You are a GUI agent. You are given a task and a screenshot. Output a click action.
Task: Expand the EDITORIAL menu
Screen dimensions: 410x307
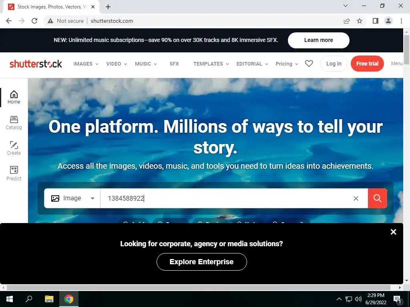[252, 64]
